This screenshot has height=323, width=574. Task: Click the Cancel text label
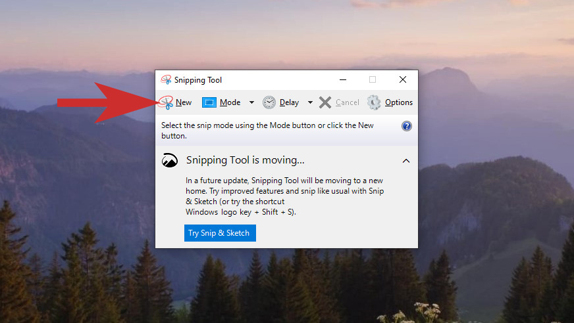(347, 102)
